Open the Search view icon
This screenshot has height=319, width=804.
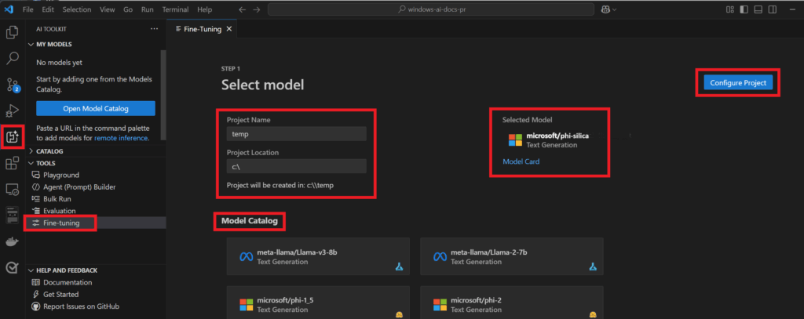12,58
